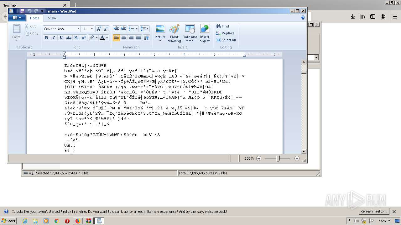401x225 pixels.
Task: Switch to the View ribbon tab
Action: coord(52,18)
